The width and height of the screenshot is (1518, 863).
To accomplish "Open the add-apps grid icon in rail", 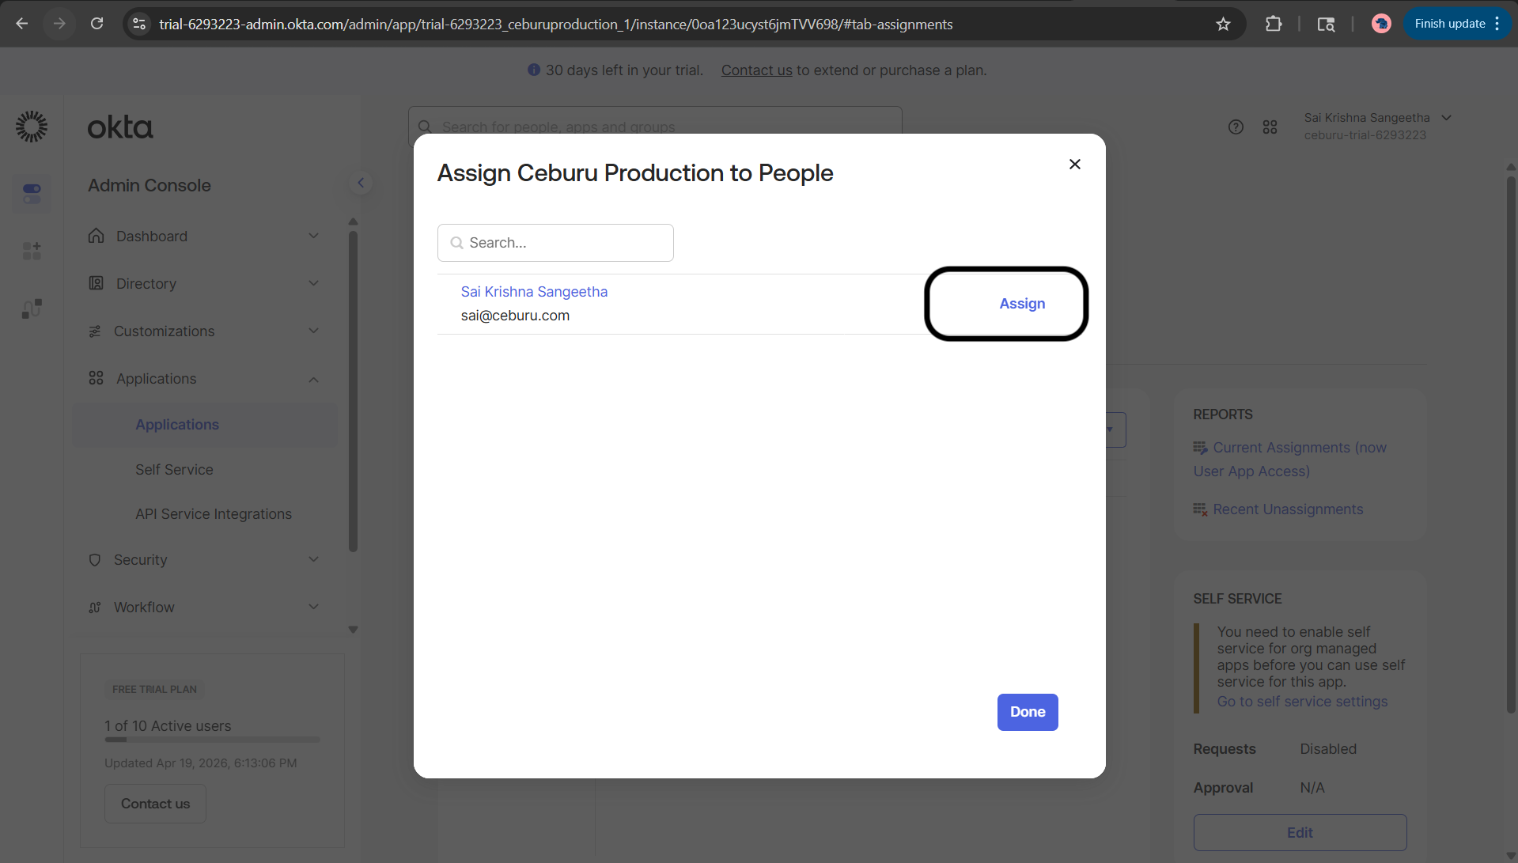I will click(32, 251).
